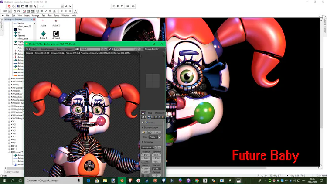Open the Frame Editor icon
Viewport: 327px width, 184px height.
coord(23,6)
